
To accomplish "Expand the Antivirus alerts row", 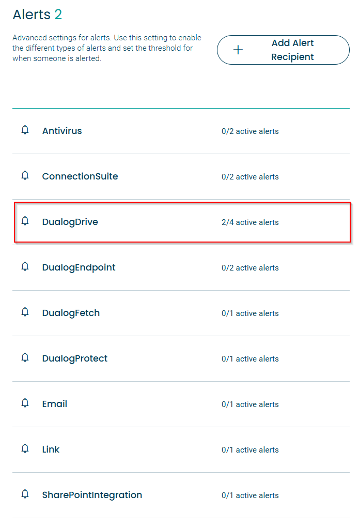I will 181,131.
